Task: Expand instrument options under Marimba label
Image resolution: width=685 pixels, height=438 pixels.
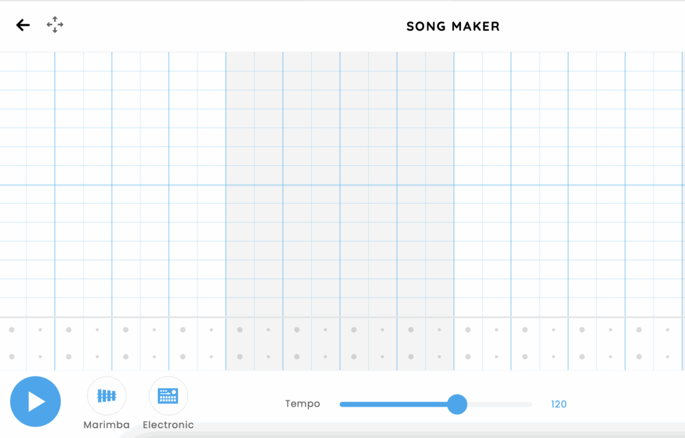Action: point(106,396)
